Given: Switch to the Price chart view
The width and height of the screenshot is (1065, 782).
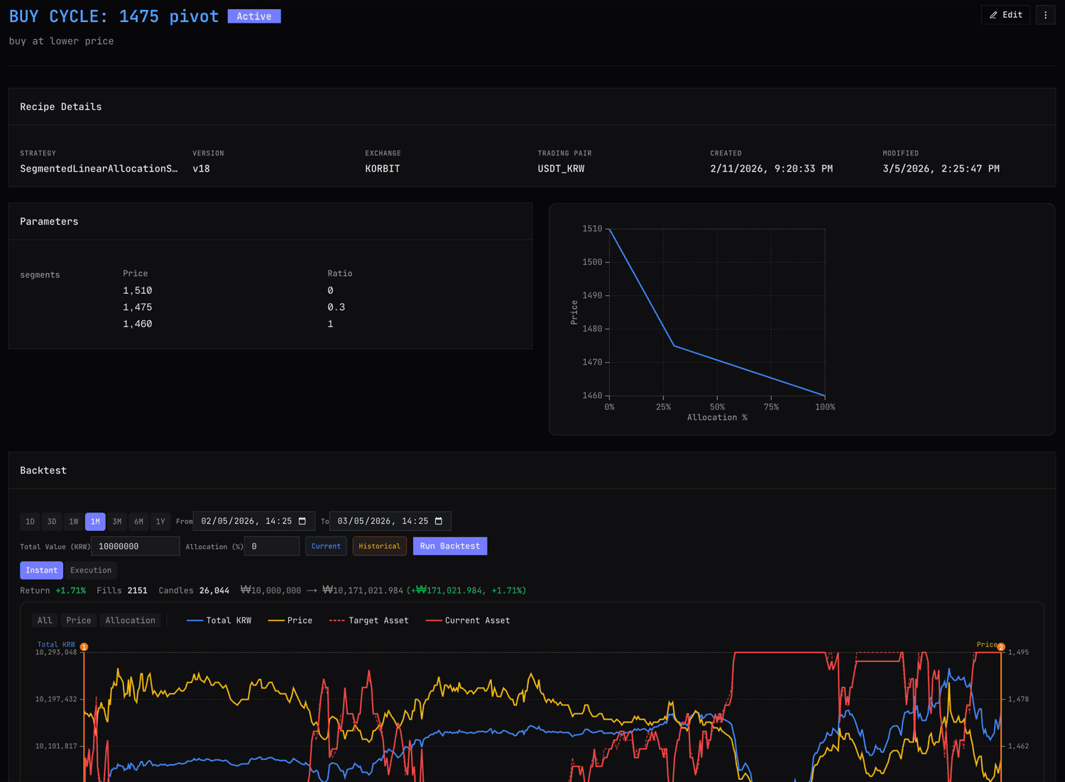Looking at the screenshot, I should 78,620.
